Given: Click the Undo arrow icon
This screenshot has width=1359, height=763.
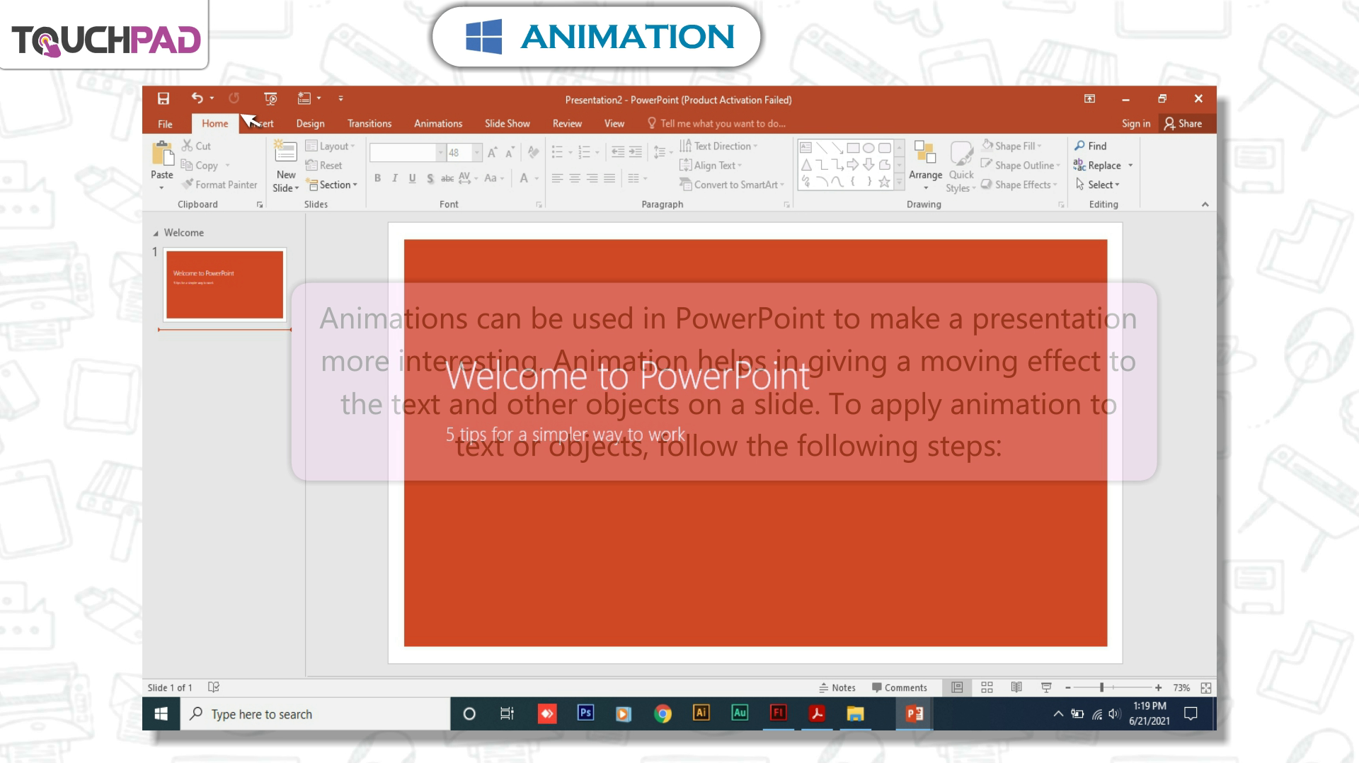Looking at the screenshot, I should [x=197, y=98].
